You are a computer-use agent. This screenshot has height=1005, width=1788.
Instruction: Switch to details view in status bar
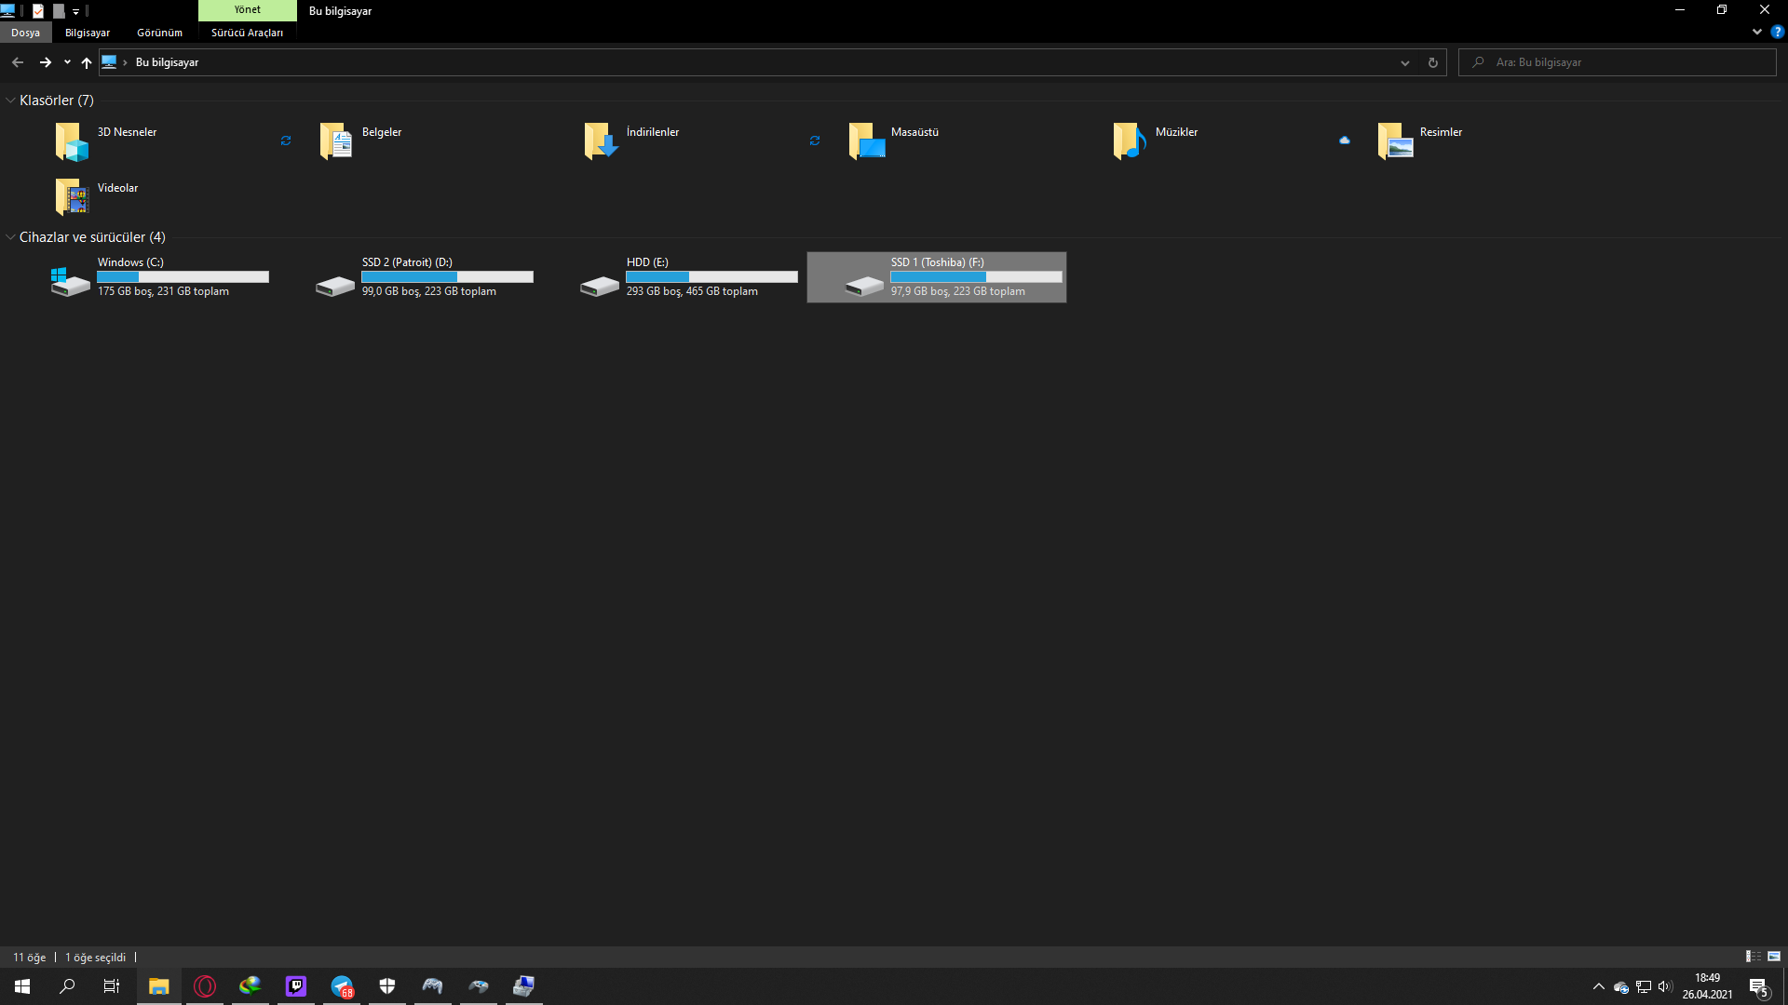[x=1753, y=957]
